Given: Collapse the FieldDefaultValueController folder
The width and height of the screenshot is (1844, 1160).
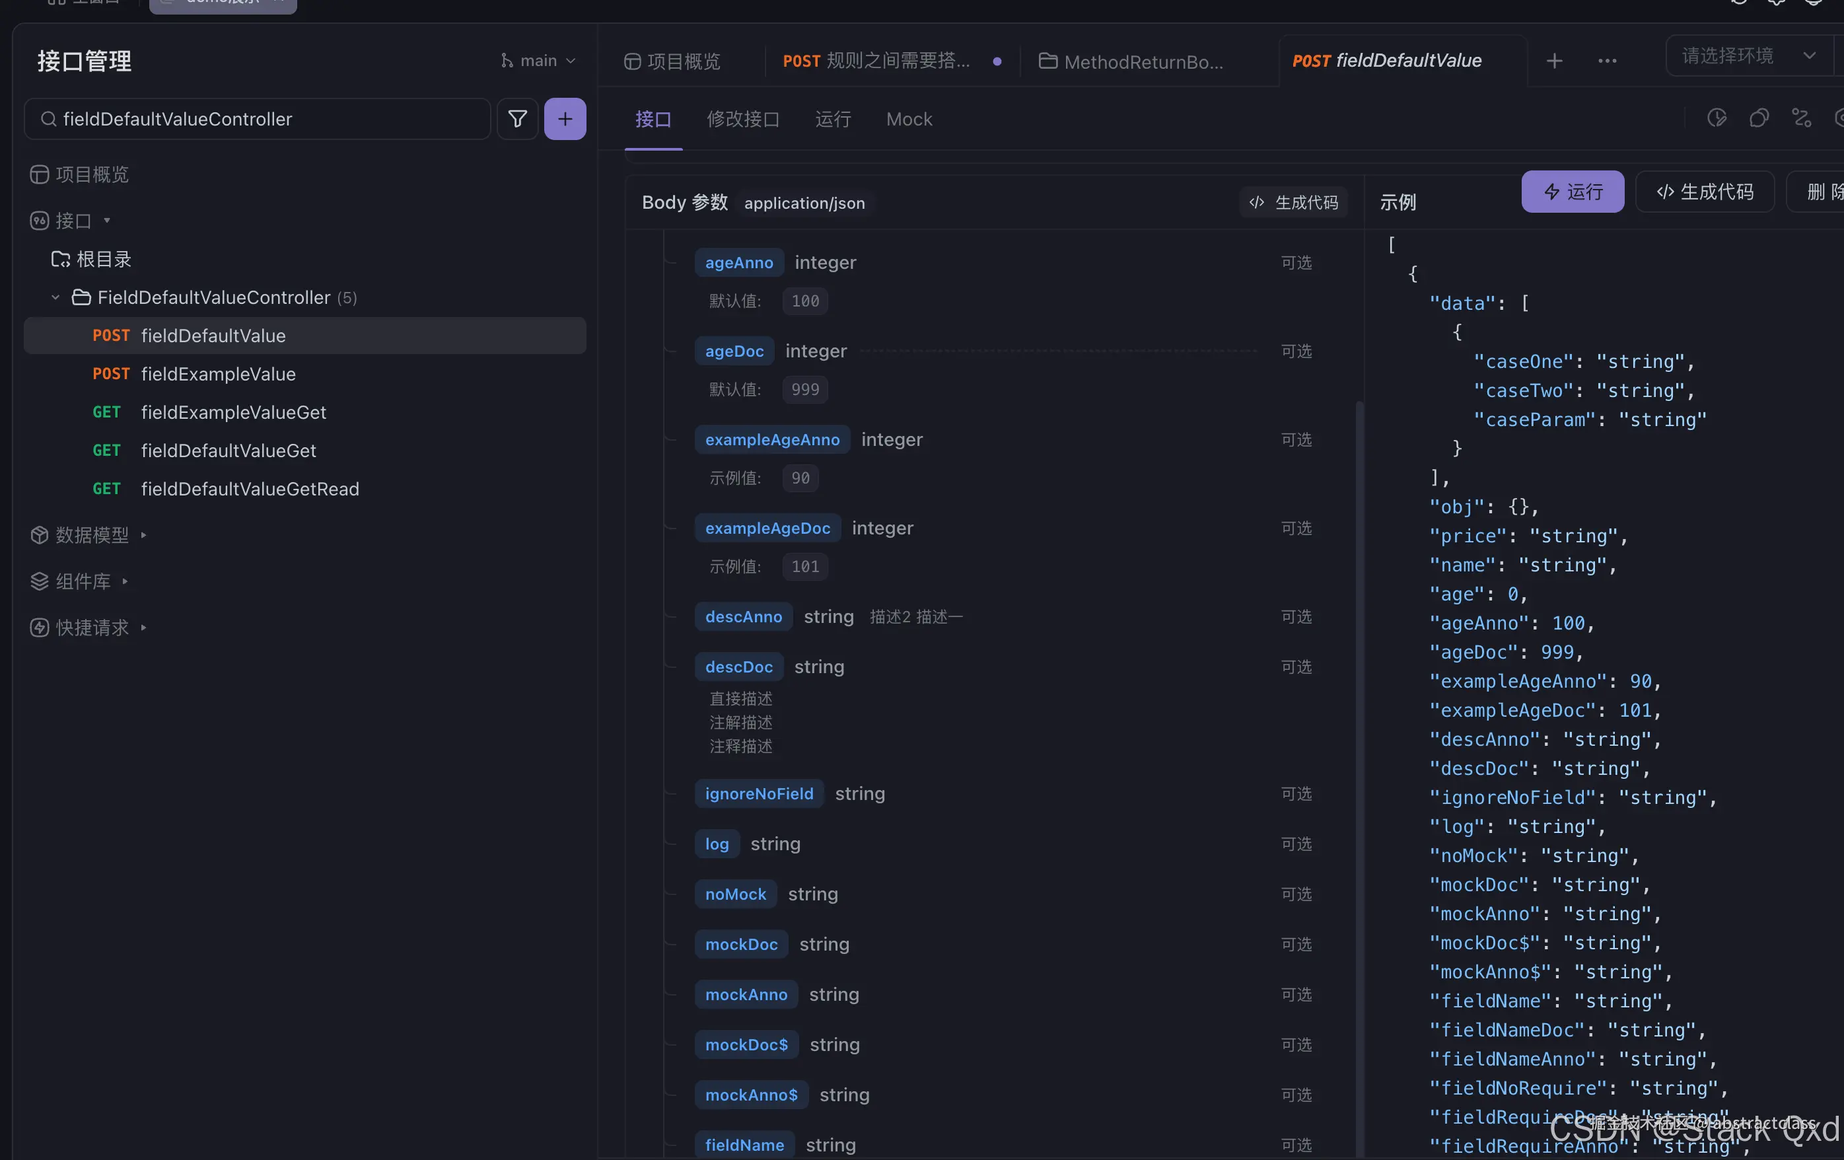Looking at the screenshot, I should coord(55,297).
